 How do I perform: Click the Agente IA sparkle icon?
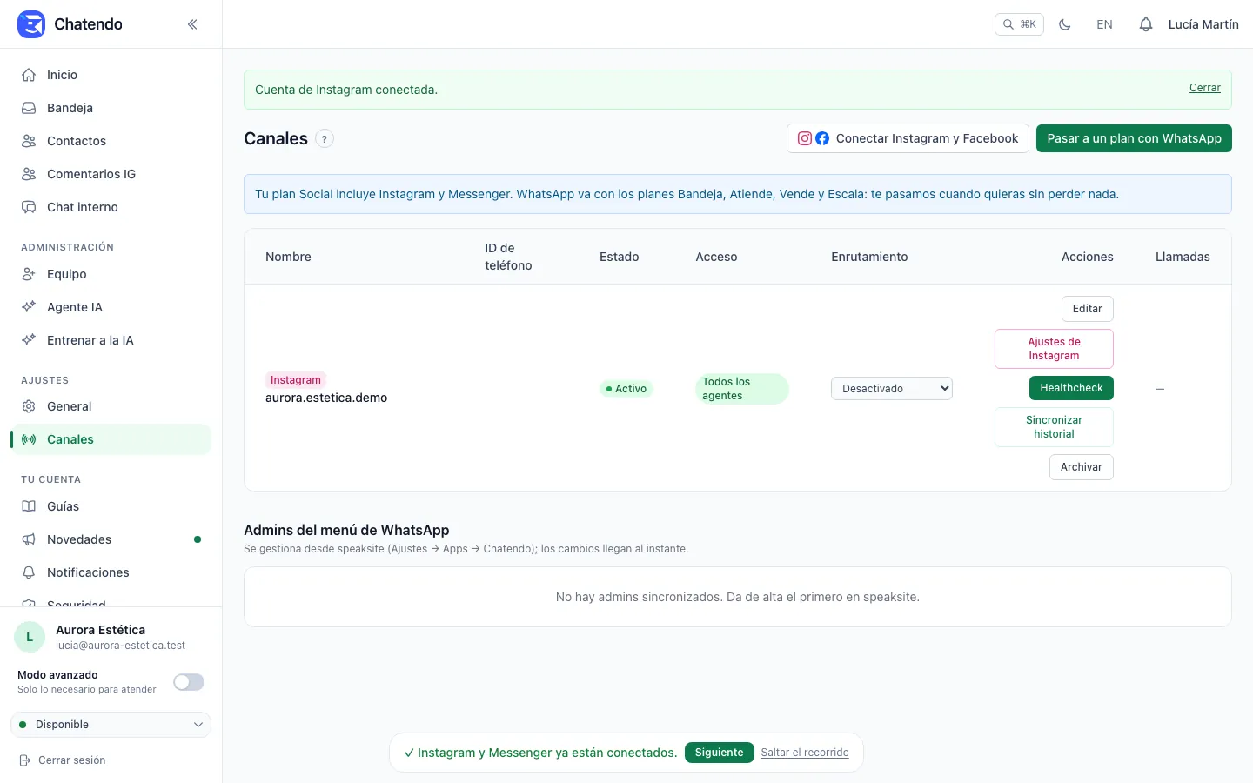click(29, 307)
